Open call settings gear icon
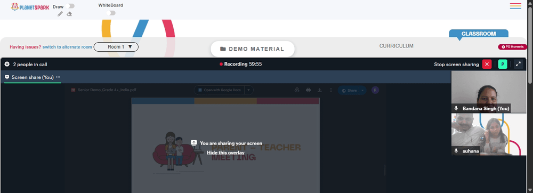This screenshot has height=193, width=533. (x=7, y=64)
